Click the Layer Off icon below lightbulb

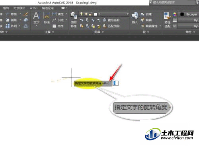(x=81, y=20)
